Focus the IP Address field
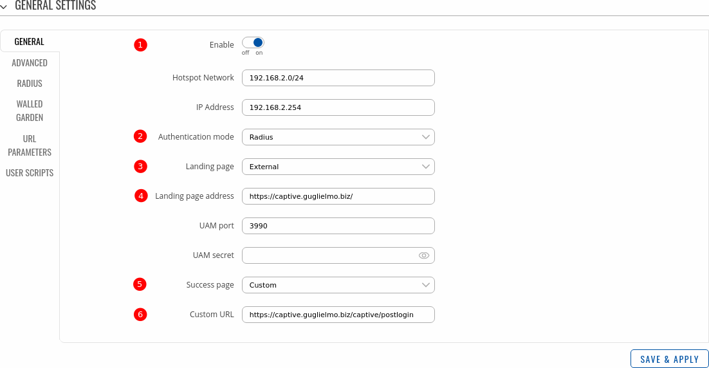709x368 pixels. pyautogui.click(x=338, y=107)
